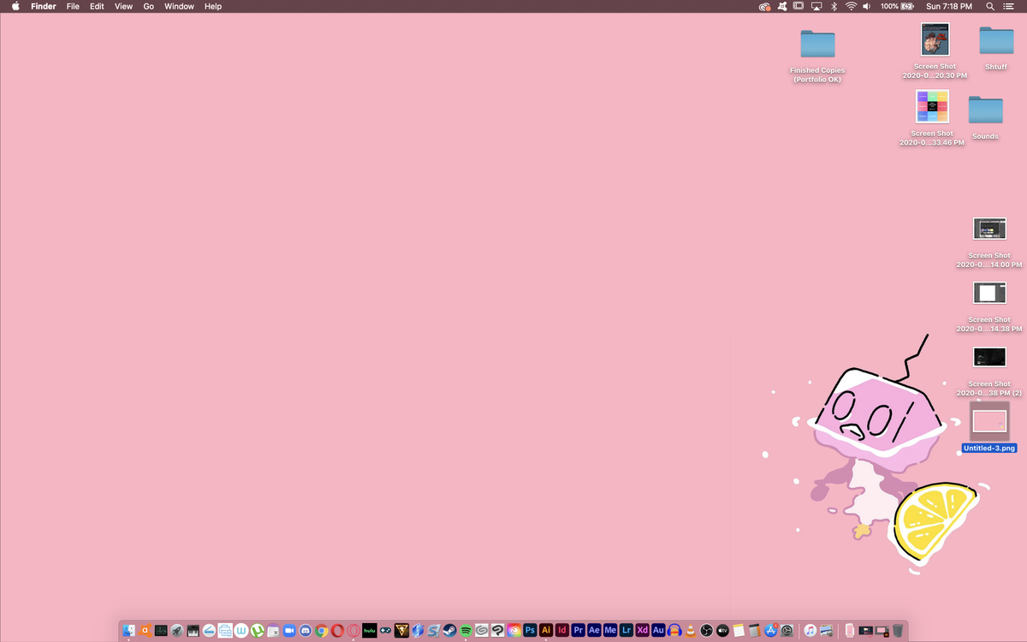Open Adobe XD from the dock
This screenshot has width=1027, height=642.
(x=643, y=631)
